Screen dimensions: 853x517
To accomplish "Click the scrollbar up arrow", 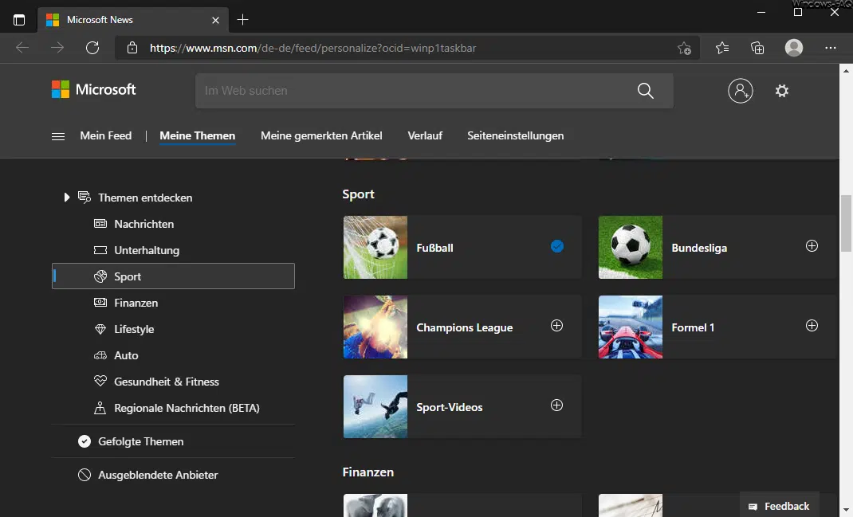I will pyautogui.click(x=846, y=71).
